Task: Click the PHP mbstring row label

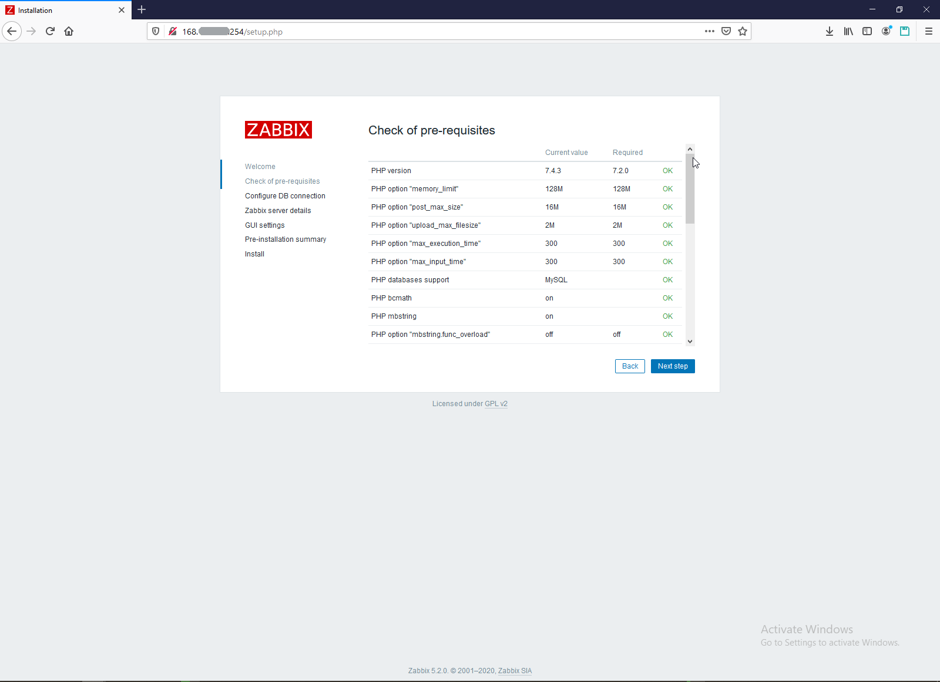Action: (394, 316)
